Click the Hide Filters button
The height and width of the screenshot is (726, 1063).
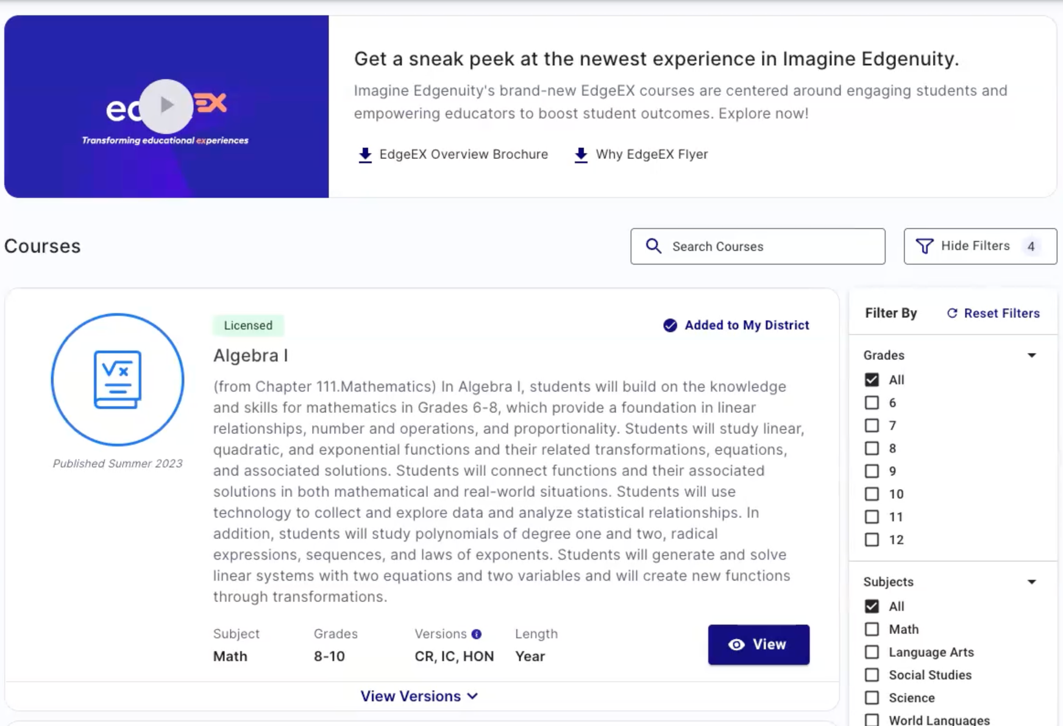tap(980, 246)
